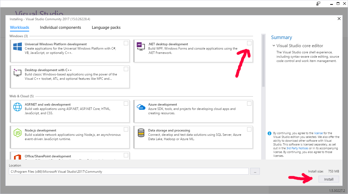Viewport: 348px width, 194px height.
Task: Select the Data storage and processing database icon
Action: 141,133
